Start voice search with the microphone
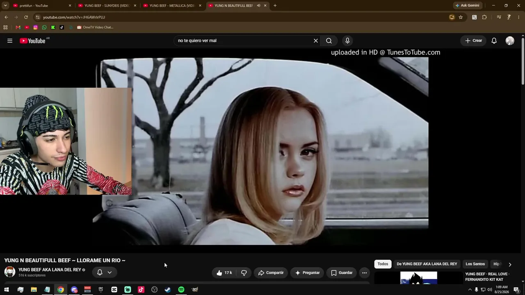Screen dimensions: 525x295 click(347, 41)
